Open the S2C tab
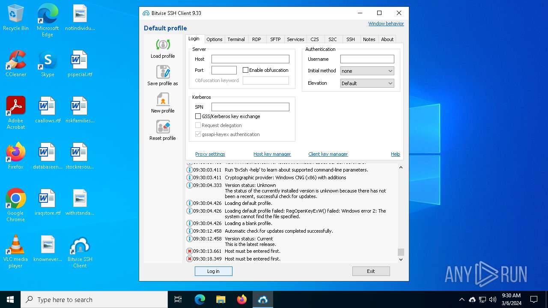This screenshot has height=308, width=548. (333, 39)
